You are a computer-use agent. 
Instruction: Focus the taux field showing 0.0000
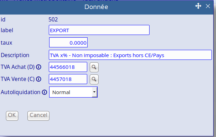pyautogui.click(x=68, y=43)
